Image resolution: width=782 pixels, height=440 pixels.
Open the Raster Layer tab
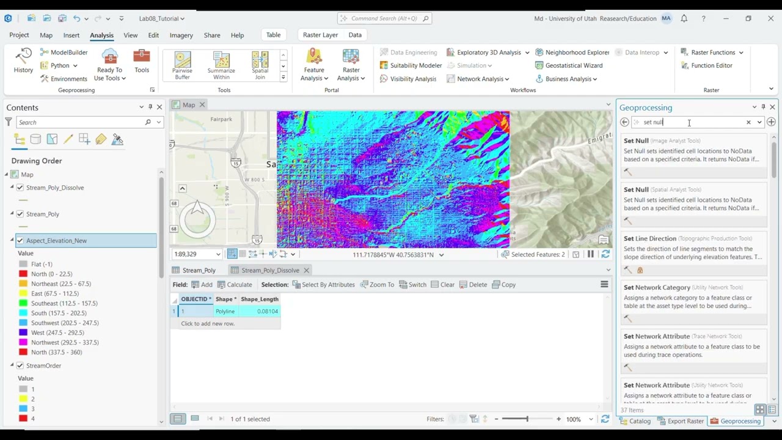pos(320,35)
